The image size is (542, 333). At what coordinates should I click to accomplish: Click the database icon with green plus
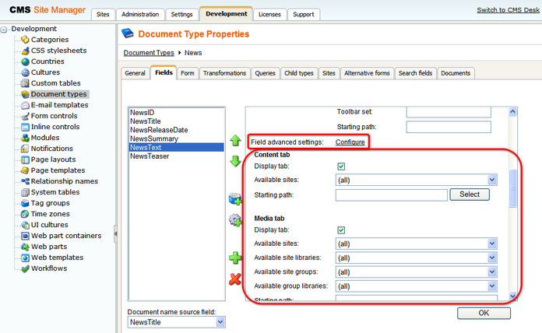235,199
